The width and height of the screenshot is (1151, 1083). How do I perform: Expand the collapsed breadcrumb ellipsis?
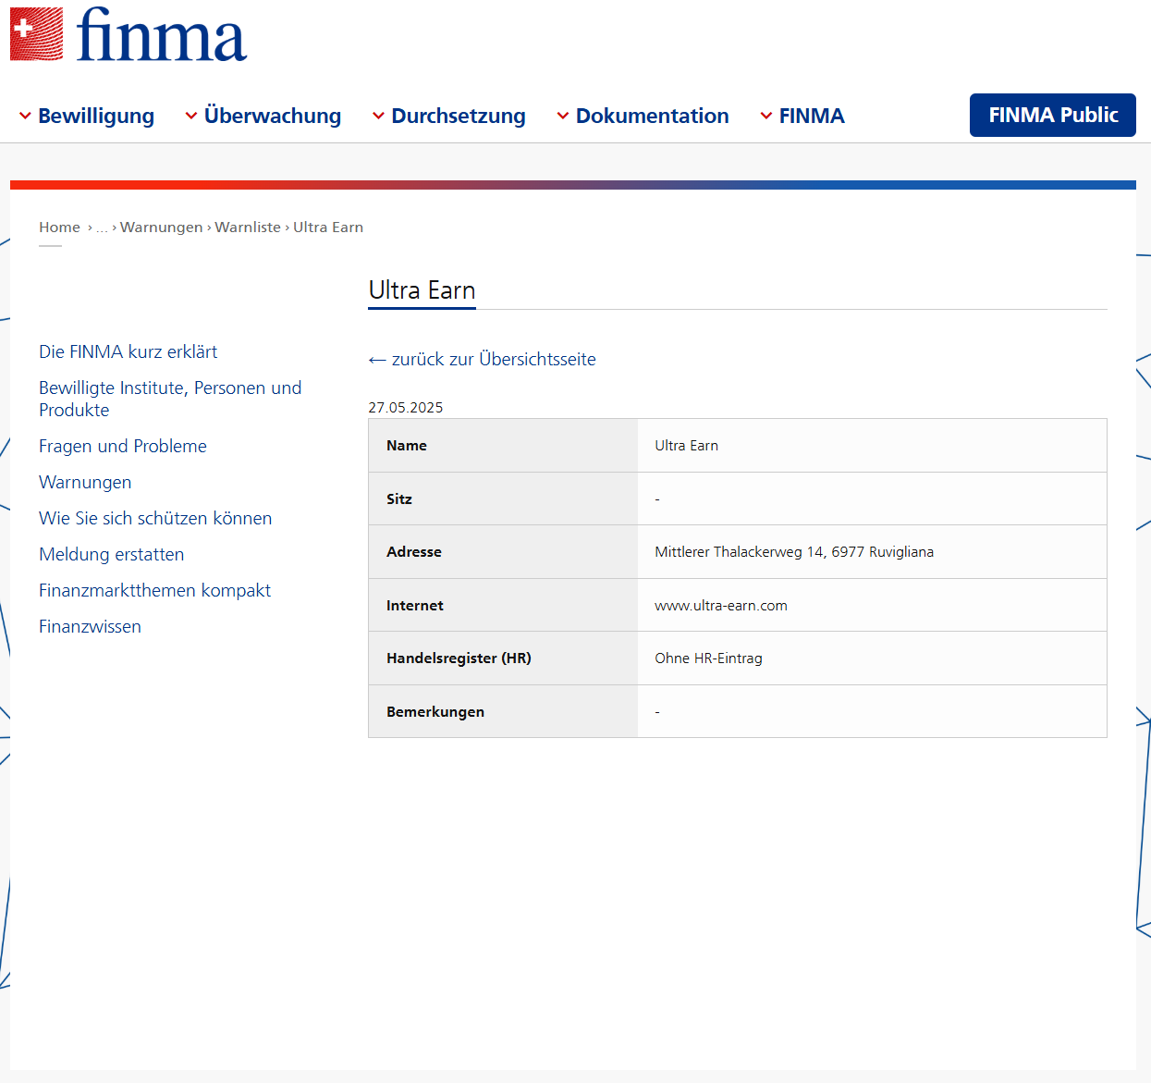(102, 228)
